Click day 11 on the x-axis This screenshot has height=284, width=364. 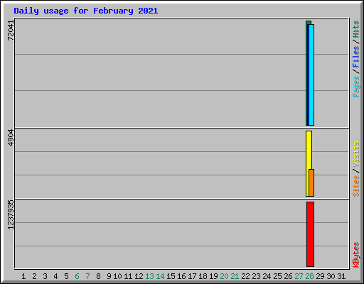[128, 276]
